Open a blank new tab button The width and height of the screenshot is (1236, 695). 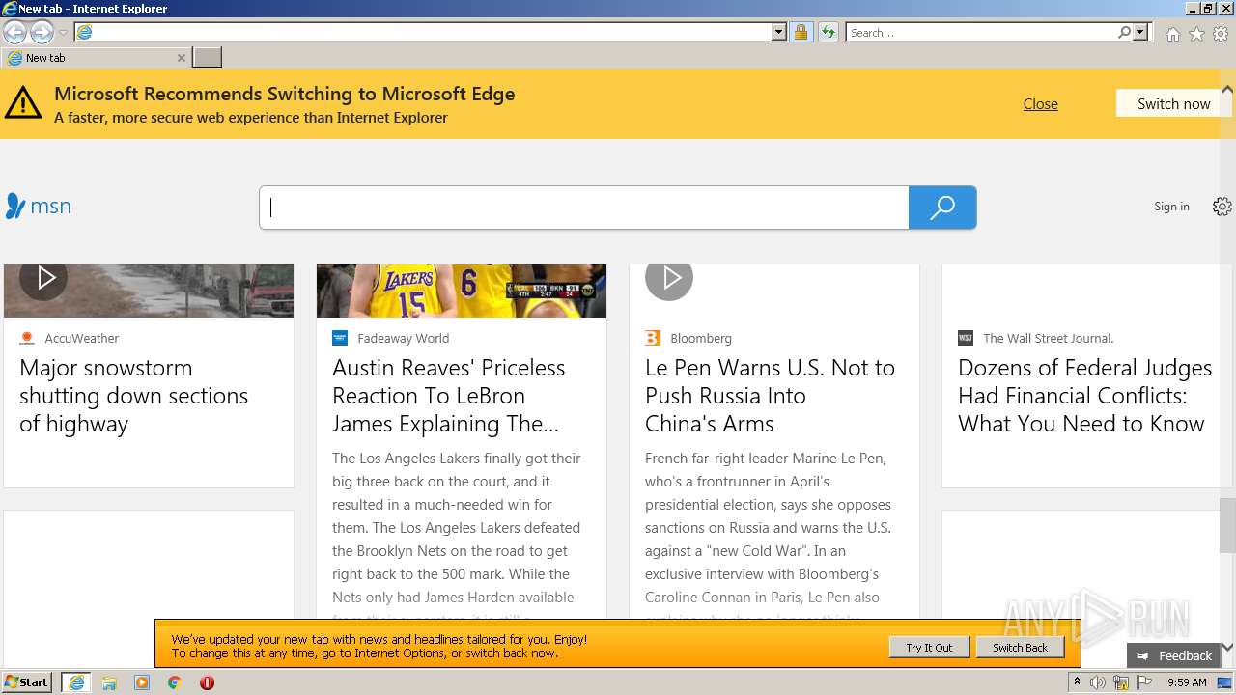pyautogui.click(x=207, y=58)
